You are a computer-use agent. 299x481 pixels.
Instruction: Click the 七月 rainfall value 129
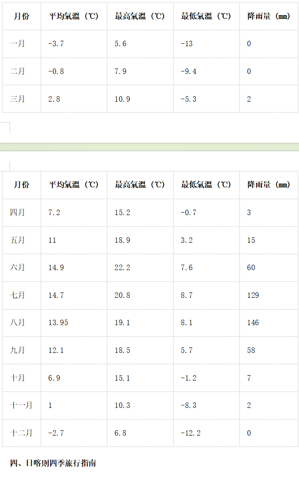(x=253, y=295)
